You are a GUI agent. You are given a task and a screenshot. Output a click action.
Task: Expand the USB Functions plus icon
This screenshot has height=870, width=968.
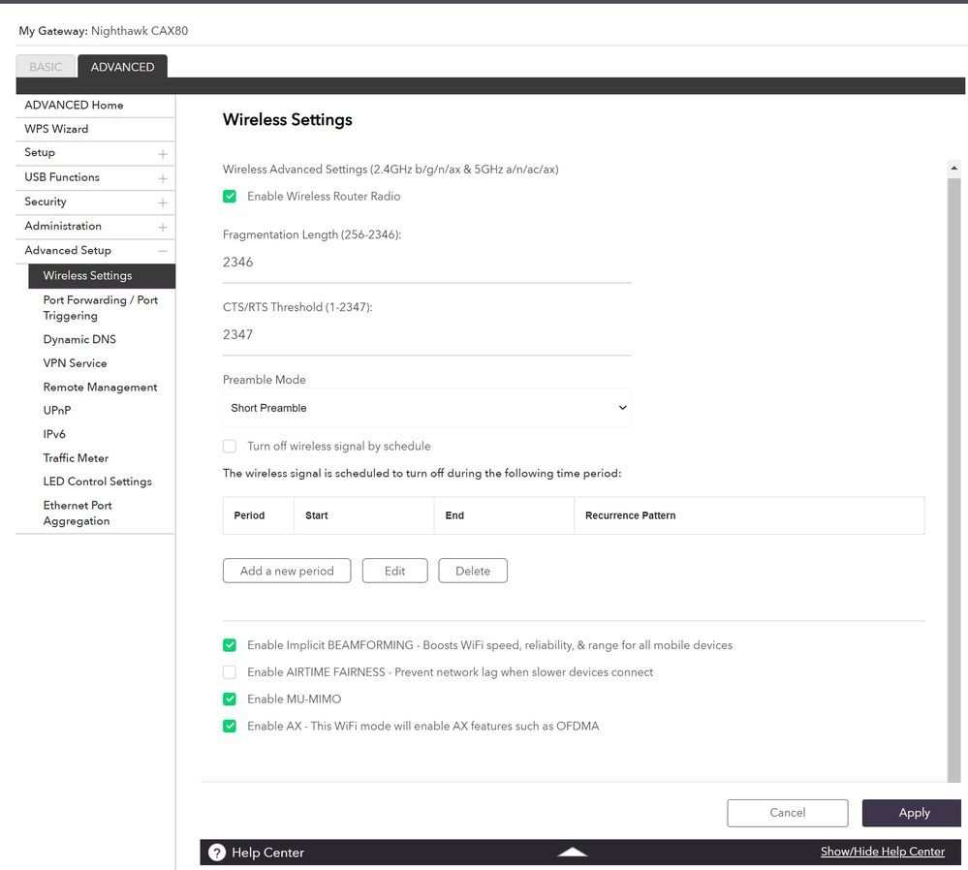(163, 178)
